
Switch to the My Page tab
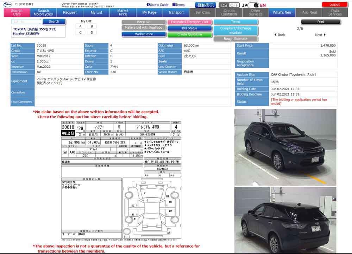[149, 12]
